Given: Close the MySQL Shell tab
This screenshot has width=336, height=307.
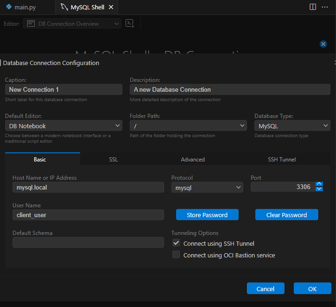Looking at the screenshot, I should [111, 7].
